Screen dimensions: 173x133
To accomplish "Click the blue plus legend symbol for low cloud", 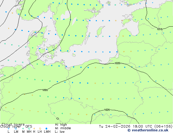I will [x=8, y=128].
